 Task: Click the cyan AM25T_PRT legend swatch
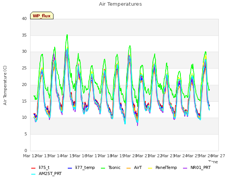[x=34, y=174]
